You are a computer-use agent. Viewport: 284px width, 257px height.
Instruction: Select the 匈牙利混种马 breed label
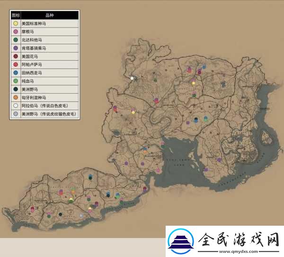coord(34,98)
